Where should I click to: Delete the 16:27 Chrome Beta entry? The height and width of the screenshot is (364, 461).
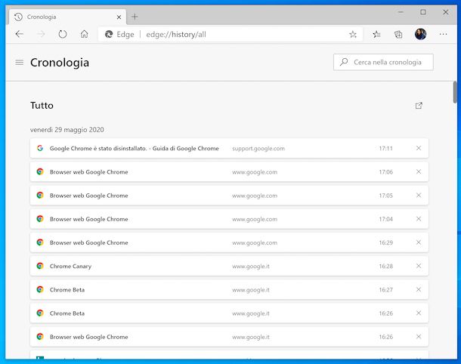pyautogui.click(x=419, y=289)
